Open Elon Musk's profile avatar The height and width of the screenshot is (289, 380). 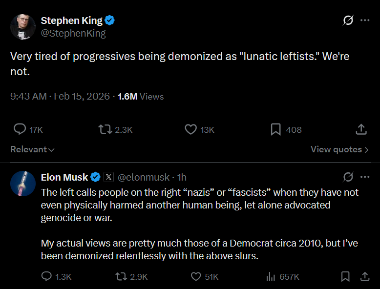click(23, 183)
